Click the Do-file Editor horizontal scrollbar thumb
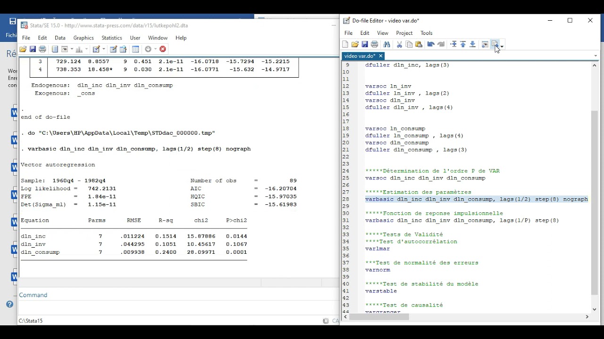Viewport: 604px width, 339px height. click(379, 317)
